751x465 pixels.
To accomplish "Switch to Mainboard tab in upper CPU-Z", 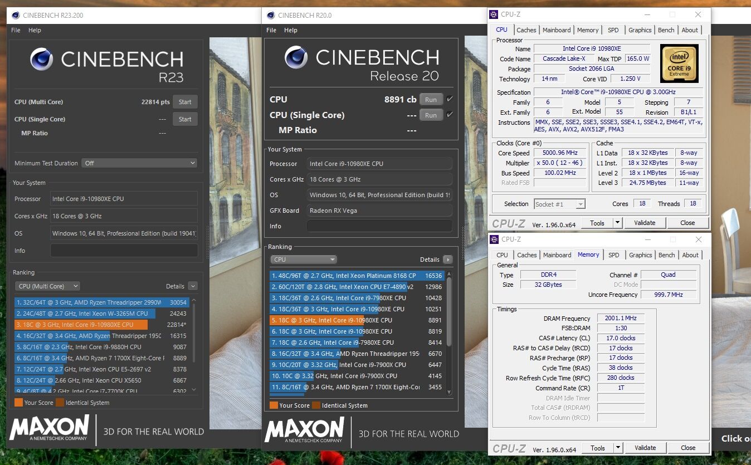I will point(557,30).
